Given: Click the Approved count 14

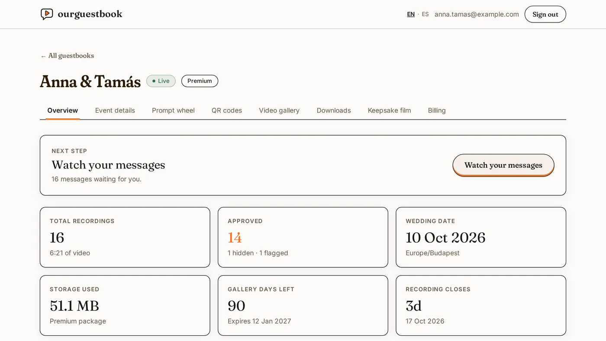Looking at the screenshot, I should (x=235, y=237).
